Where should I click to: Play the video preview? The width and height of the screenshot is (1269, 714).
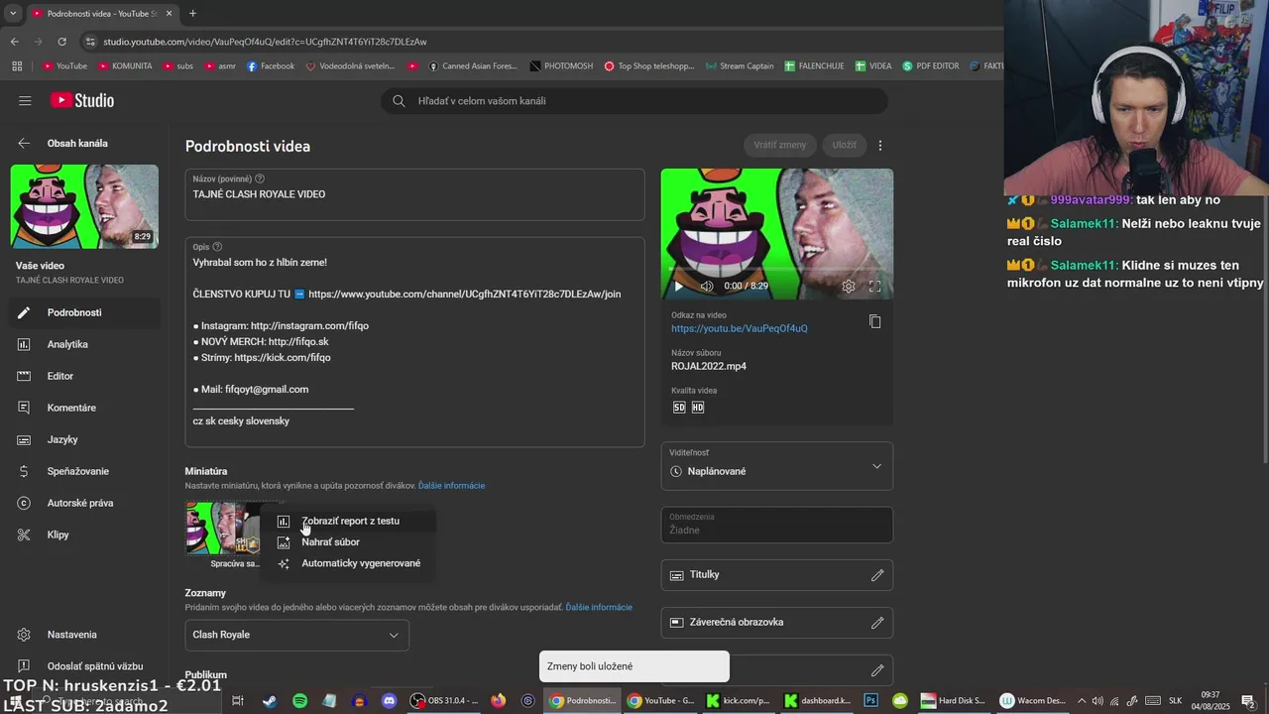click(678, 286)
